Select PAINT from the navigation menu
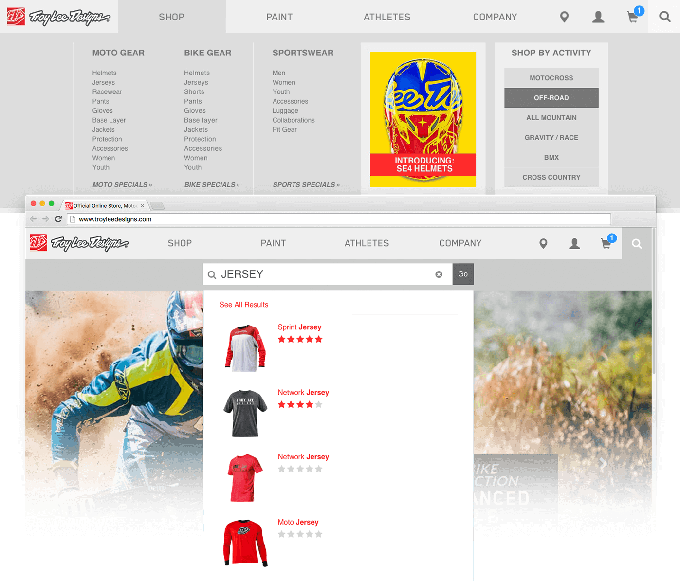The height and width of the screenshot is (581, 680). click(273, 243)
